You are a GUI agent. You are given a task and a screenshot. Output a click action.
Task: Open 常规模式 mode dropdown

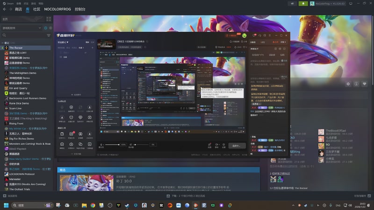pyautogui.click(x=63, y=42)
